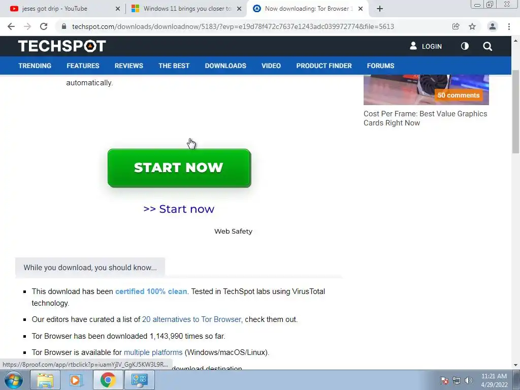Screen dimensions: 520x390
Task: Click 'While you download, you should know...' heading
Action: [x=90, y=268]
